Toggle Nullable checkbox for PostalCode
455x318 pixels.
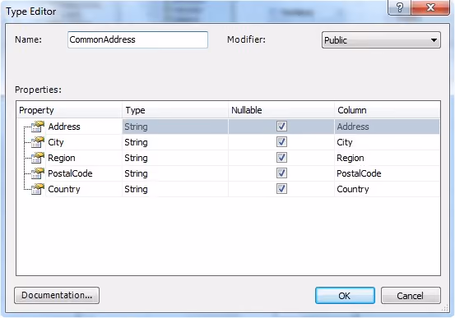281,173
